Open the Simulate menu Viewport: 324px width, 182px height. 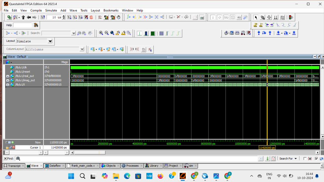(x=51, y=10)
